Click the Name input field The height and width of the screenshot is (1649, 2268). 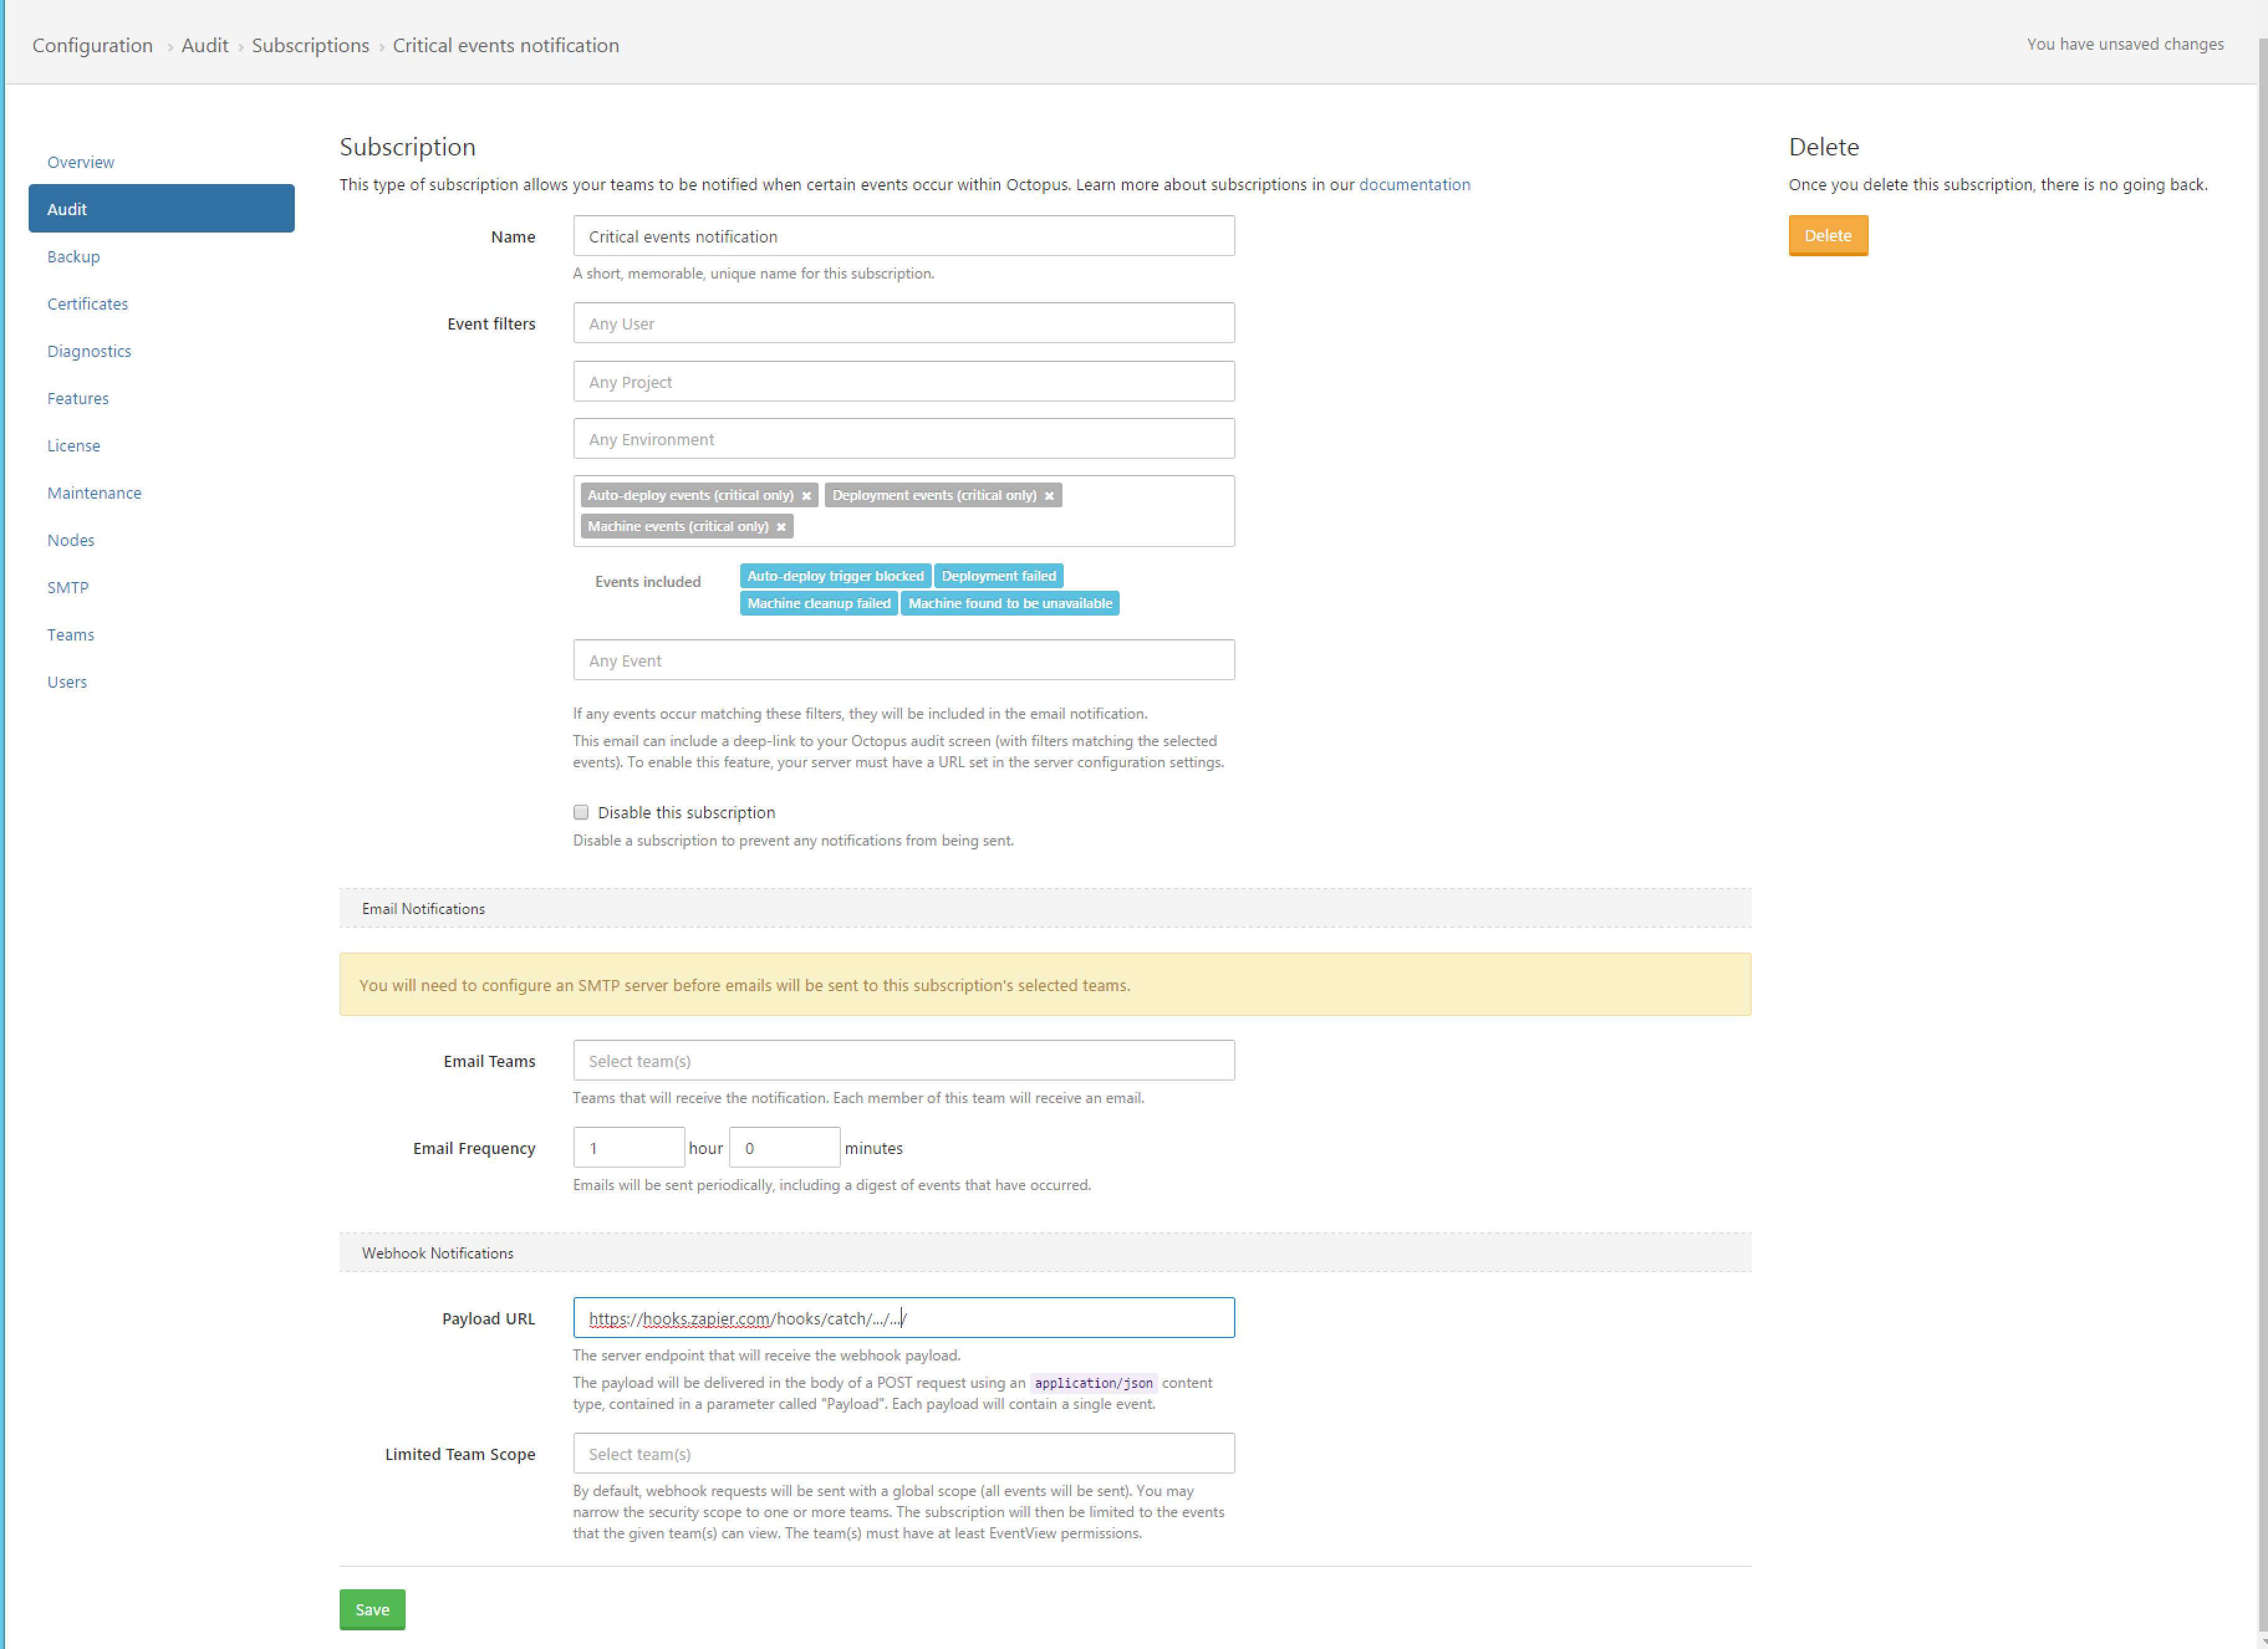click(903, 237)
